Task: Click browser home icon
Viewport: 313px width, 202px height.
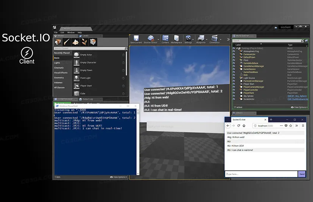Action: [x=244, y=126]
